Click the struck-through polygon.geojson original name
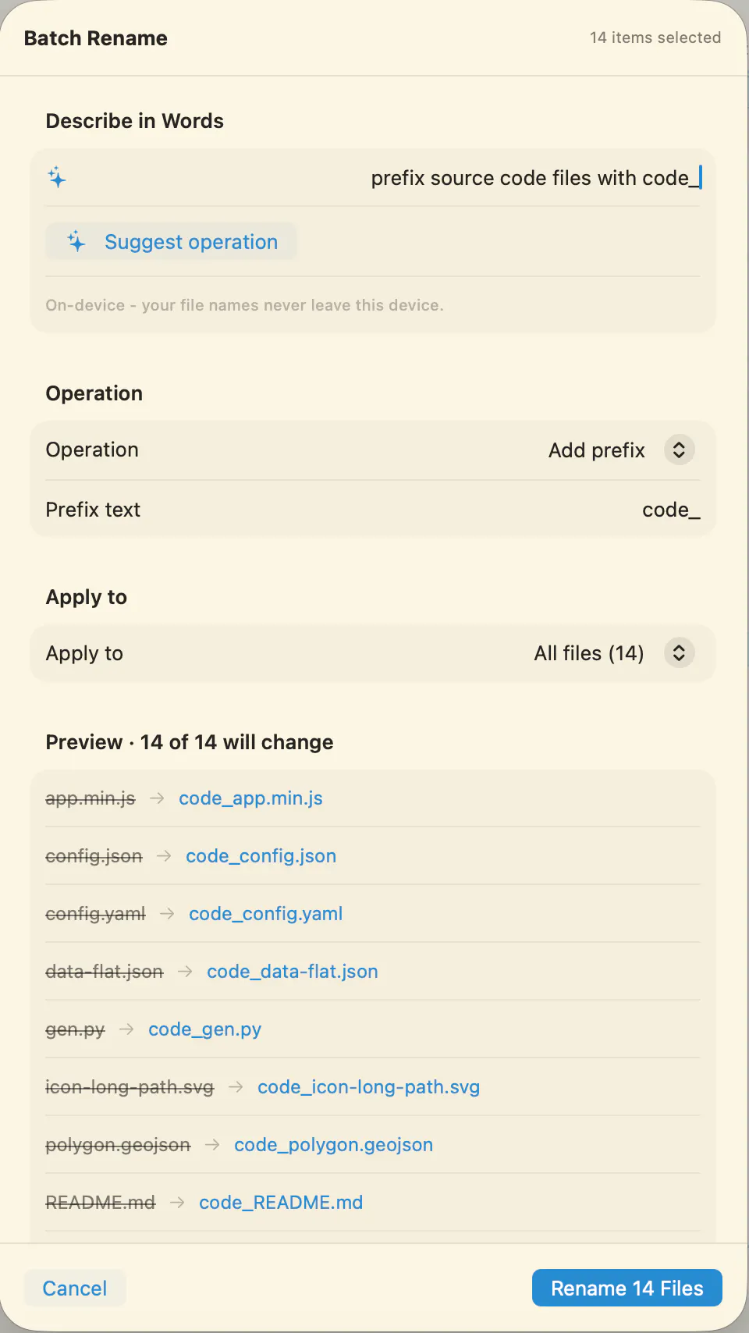 [x=118, y=1145]
